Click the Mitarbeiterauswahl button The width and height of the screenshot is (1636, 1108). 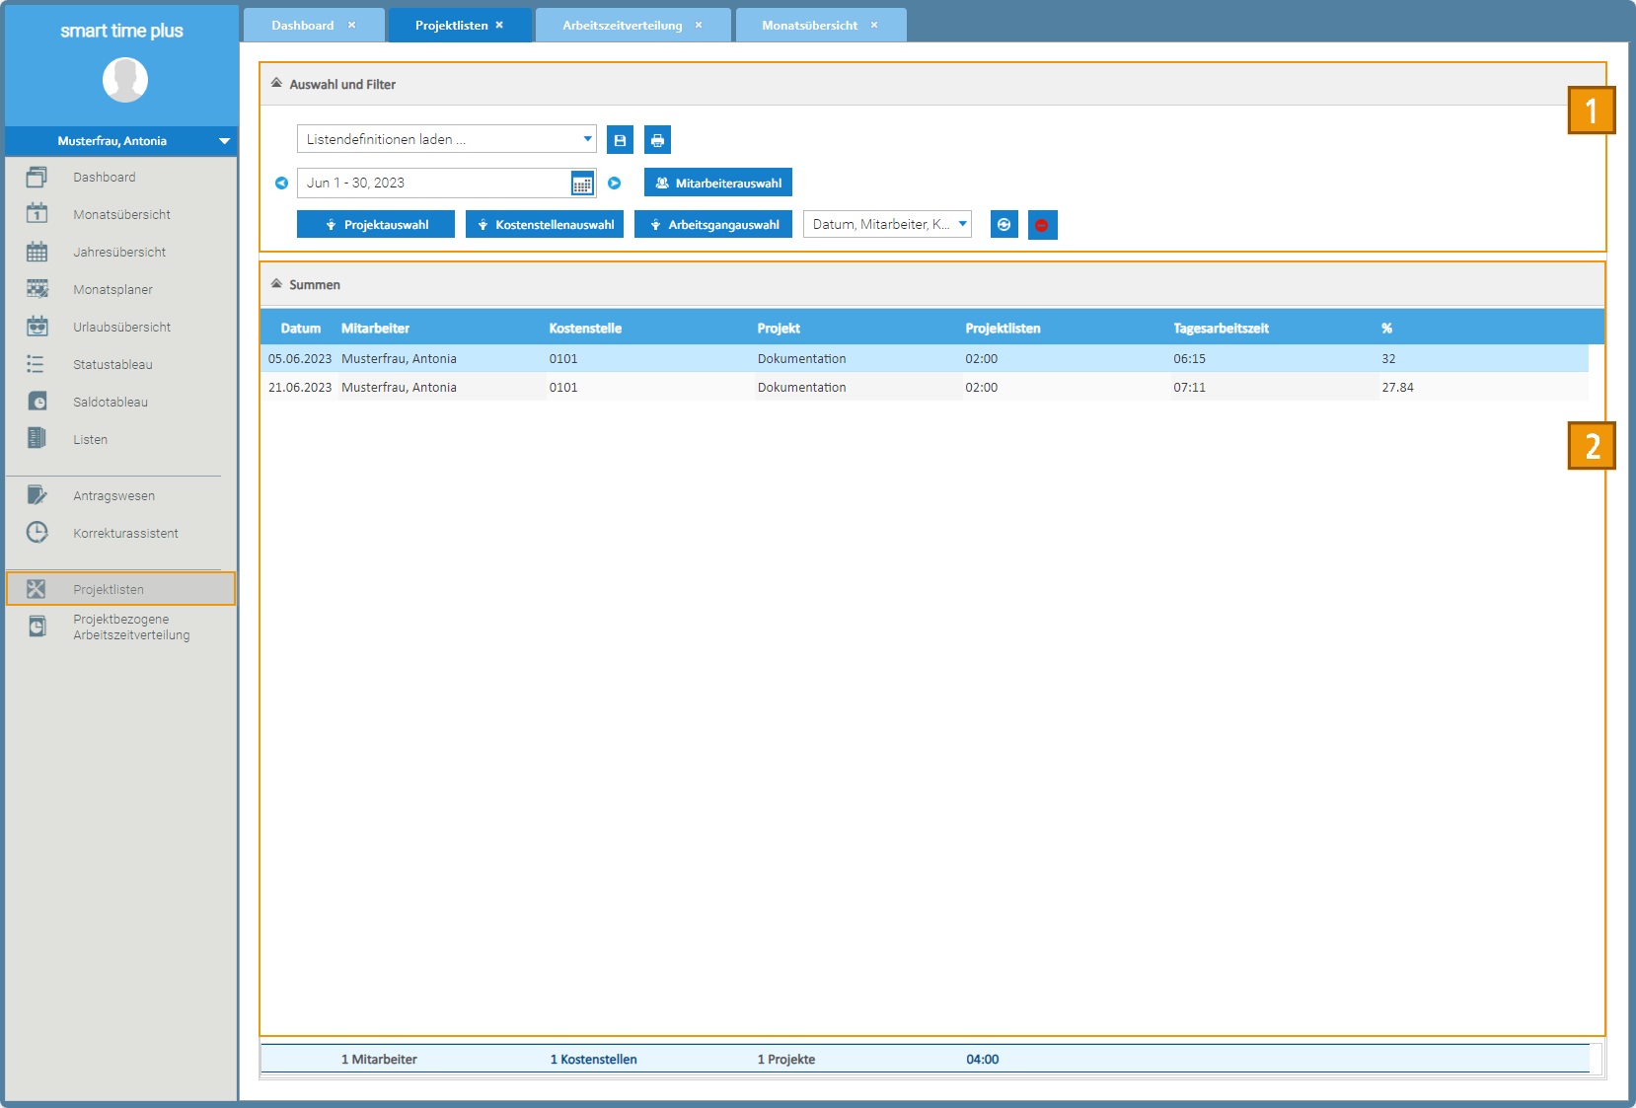click(x=717, y=184)
